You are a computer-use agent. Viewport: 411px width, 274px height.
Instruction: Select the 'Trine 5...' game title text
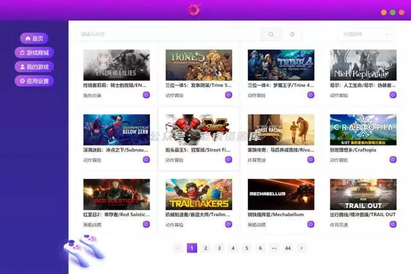198,85
